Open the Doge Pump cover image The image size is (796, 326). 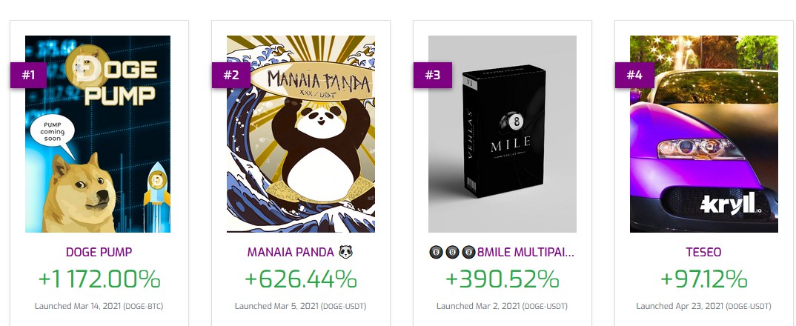click(x=98, y=134)
